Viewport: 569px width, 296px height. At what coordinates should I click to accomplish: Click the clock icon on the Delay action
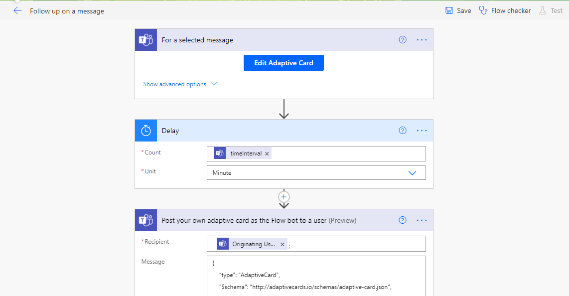pyautogui.click(x=145, y=130)
